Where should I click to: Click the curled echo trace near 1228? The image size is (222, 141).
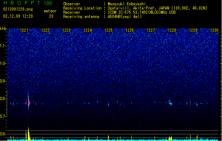(x=170, y=103)
